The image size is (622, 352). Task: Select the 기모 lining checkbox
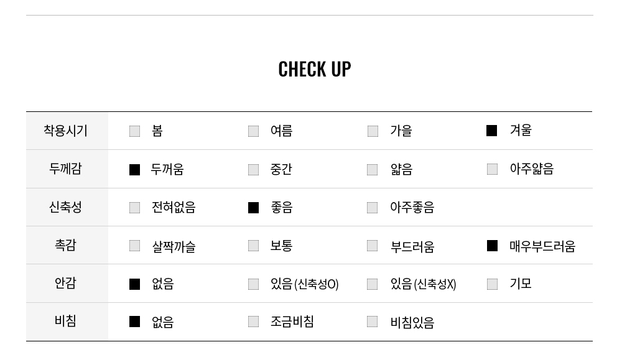492,284
